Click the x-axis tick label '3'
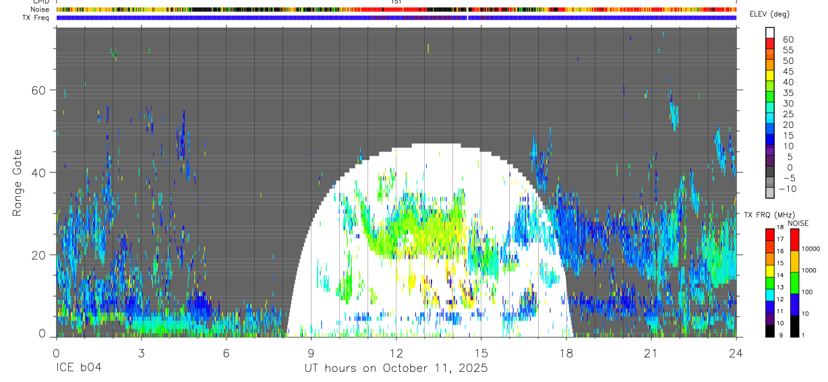This screenshot has width=828, height=382. tap(141, 353)
